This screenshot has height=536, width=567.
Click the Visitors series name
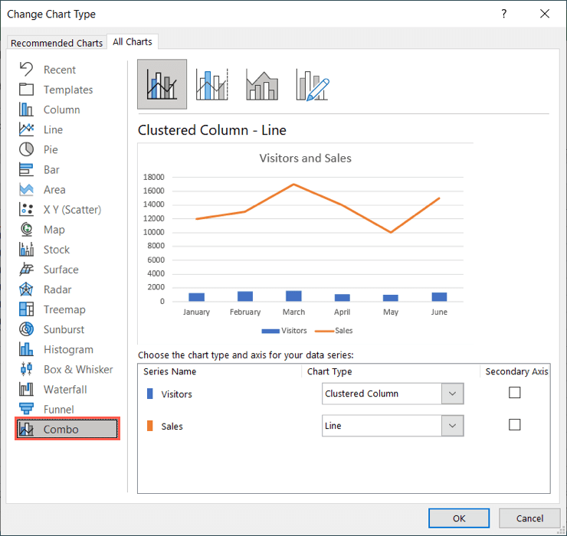[176, 394]
